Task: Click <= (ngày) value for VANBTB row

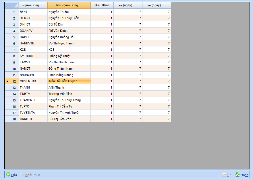Action: 128,119
